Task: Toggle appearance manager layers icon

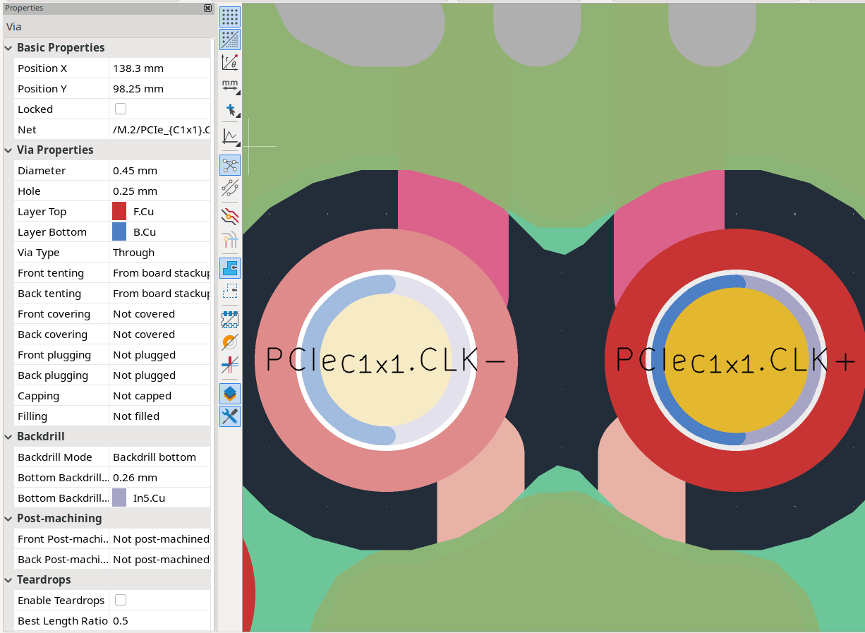Action: [230, 394]
